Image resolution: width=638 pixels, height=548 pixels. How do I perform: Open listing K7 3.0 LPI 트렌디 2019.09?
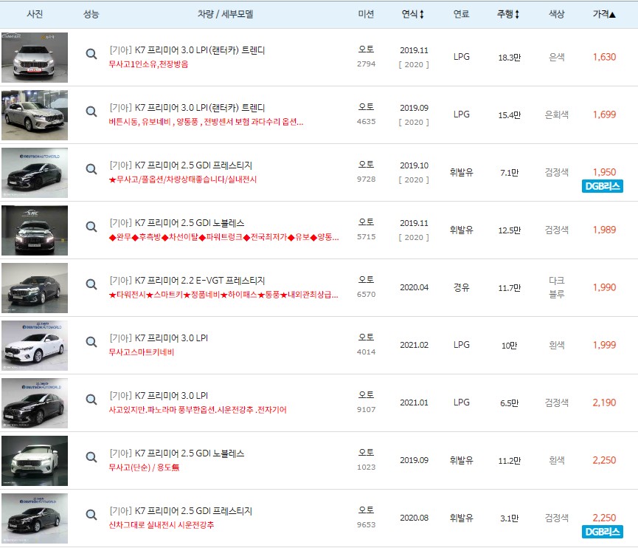pyautogui.click(x=187, y=108)
